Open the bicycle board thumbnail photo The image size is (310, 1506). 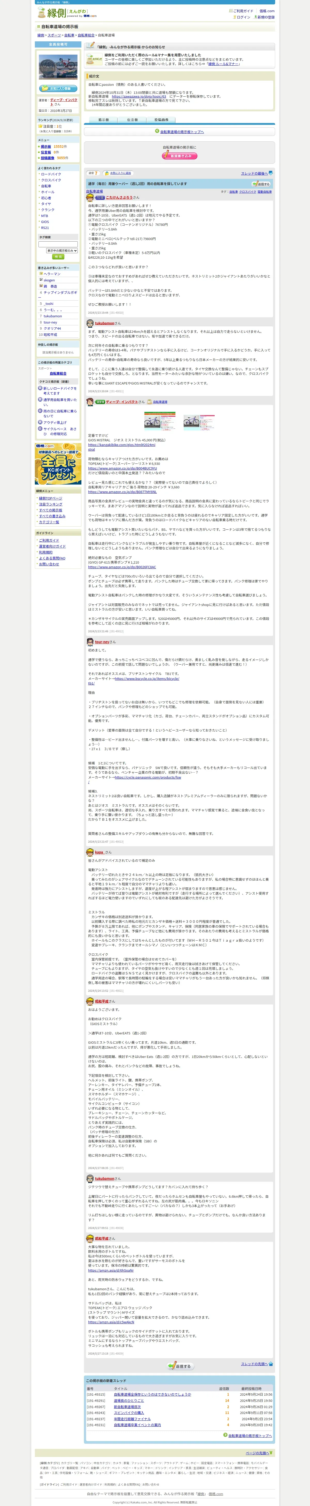pos(58,67)
